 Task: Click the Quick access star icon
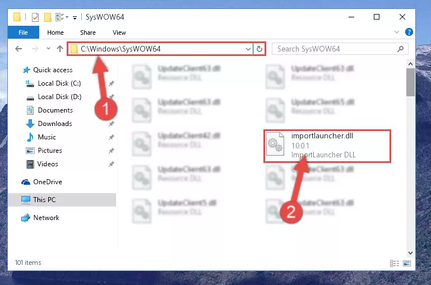click(26, 70)
